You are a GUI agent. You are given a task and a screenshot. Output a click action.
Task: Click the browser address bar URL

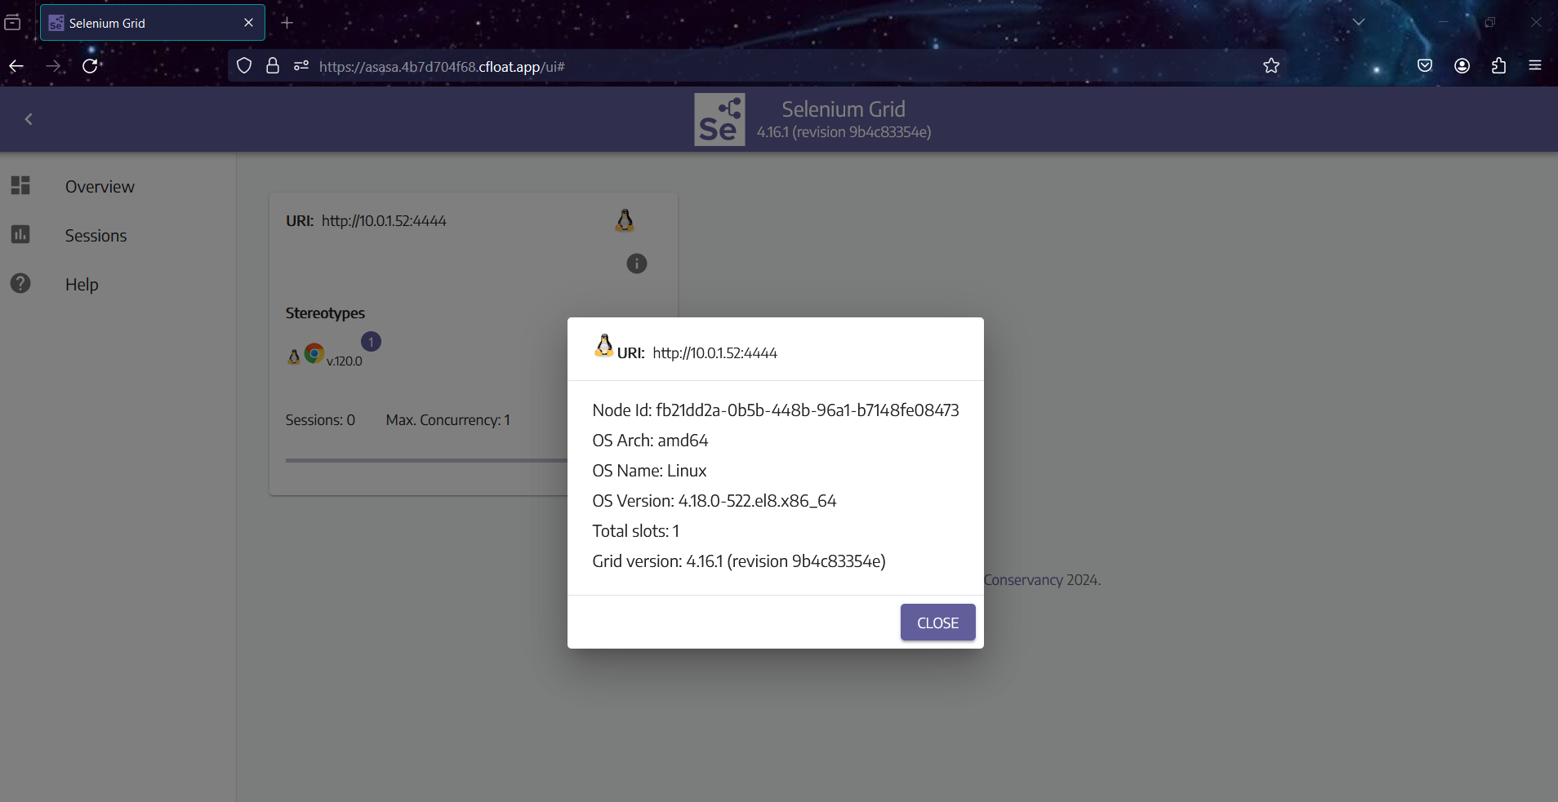(x=442, y=67)
